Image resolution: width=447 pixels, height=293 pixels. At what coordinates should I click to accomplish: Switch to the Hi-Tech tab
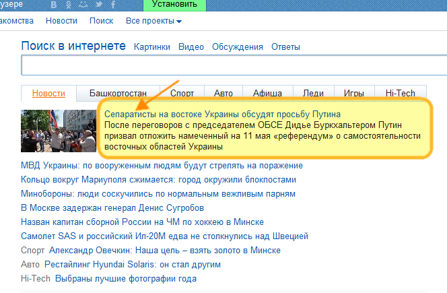click(x=401, y=93)
